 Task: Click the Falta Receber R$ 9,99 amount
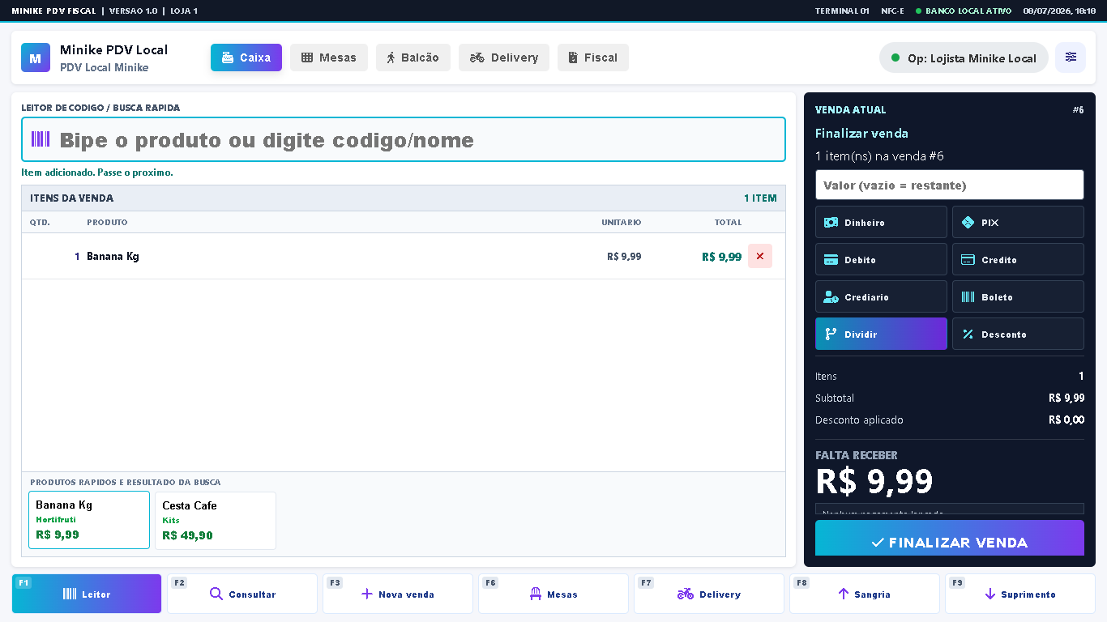click(874, 481)
